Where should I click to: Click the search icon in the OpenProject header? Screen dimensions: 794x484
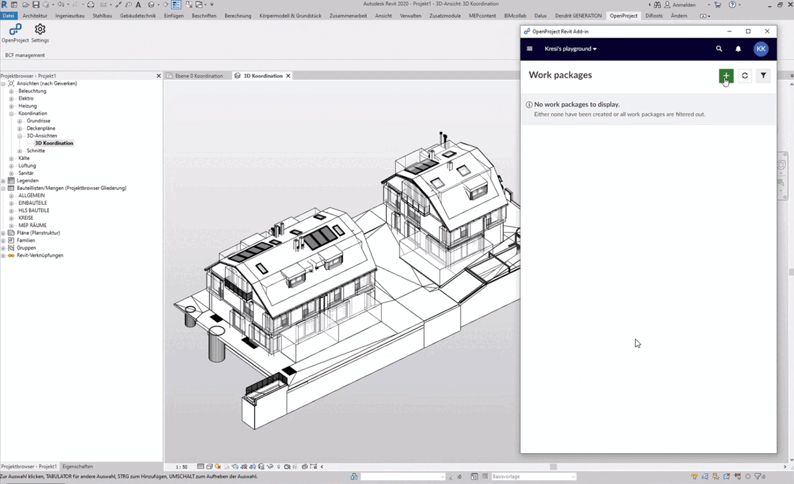pyautogui.click(x=719, y=48)
